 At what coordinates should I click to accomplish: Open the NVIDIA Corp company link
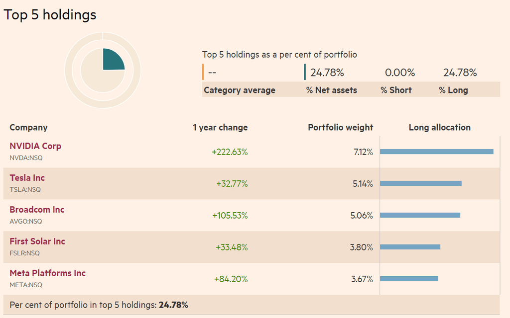(35, 146)
